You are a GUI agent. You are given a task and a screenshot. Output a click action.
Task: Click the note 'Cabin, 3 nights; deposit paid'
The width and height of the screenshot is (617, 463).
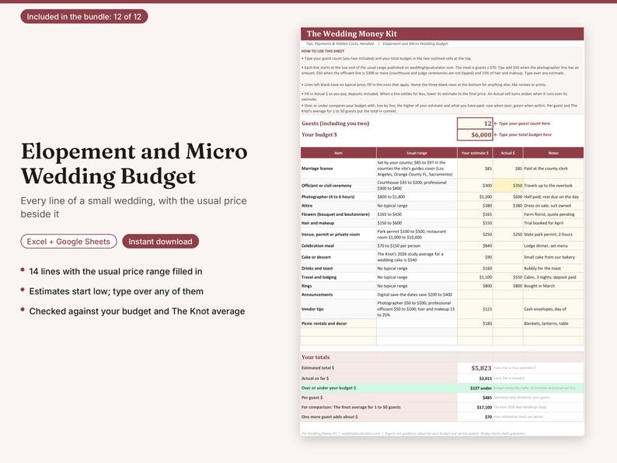click(x=550, y=277)
